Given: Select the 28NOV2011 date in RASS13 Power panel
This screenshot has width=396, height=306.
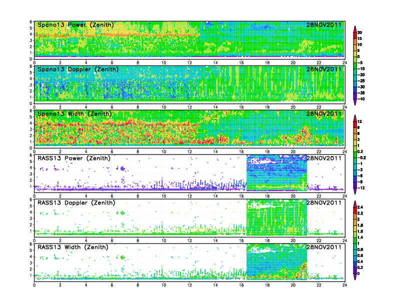Looking at the screenshot, I should [324, 158].
